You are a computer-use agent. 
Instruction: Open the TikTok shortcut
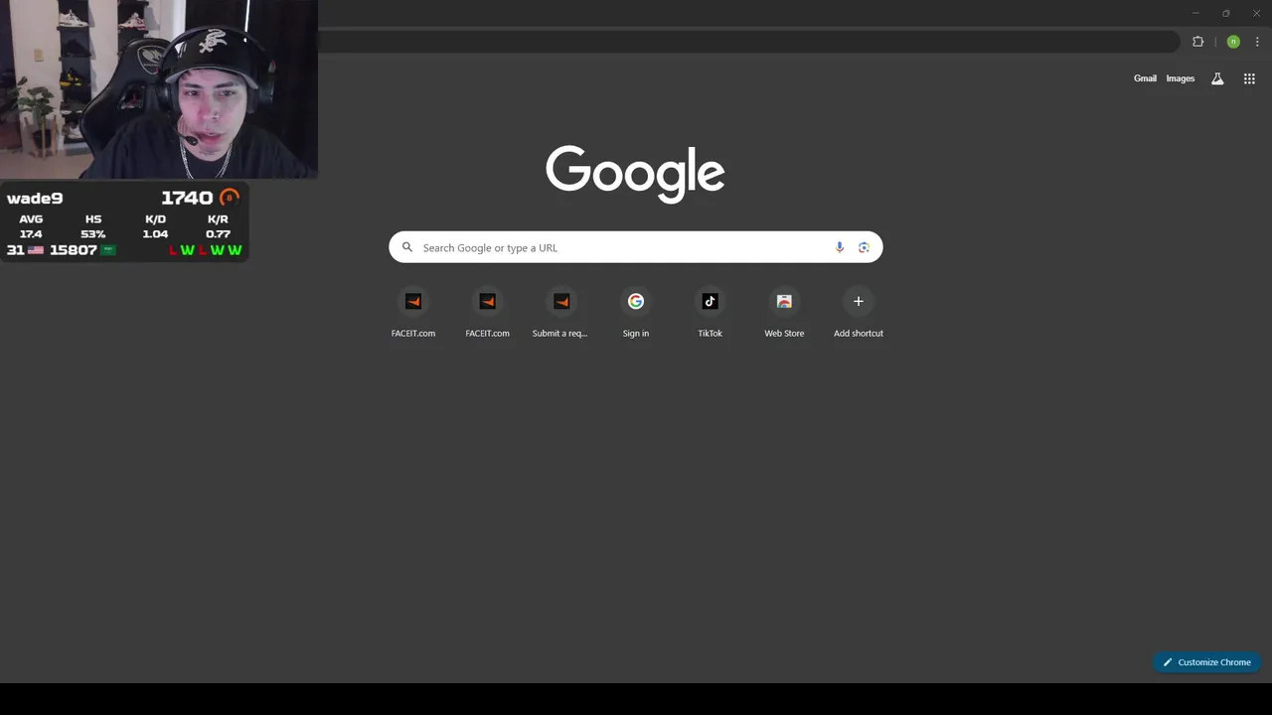click(710, 313)
